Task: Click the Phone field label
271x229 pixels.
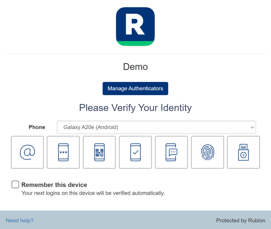Action: (x=37, y=127)
